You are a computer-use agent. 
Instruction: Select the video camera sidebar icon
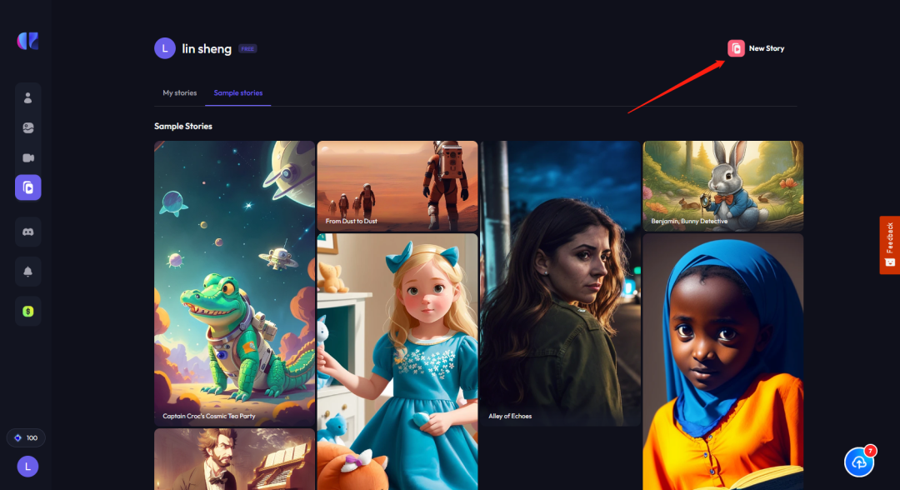click(x=27, y=158)
